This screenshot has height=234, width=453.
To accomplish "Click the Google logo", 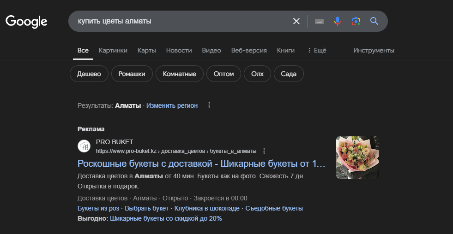I will point(26,21).
